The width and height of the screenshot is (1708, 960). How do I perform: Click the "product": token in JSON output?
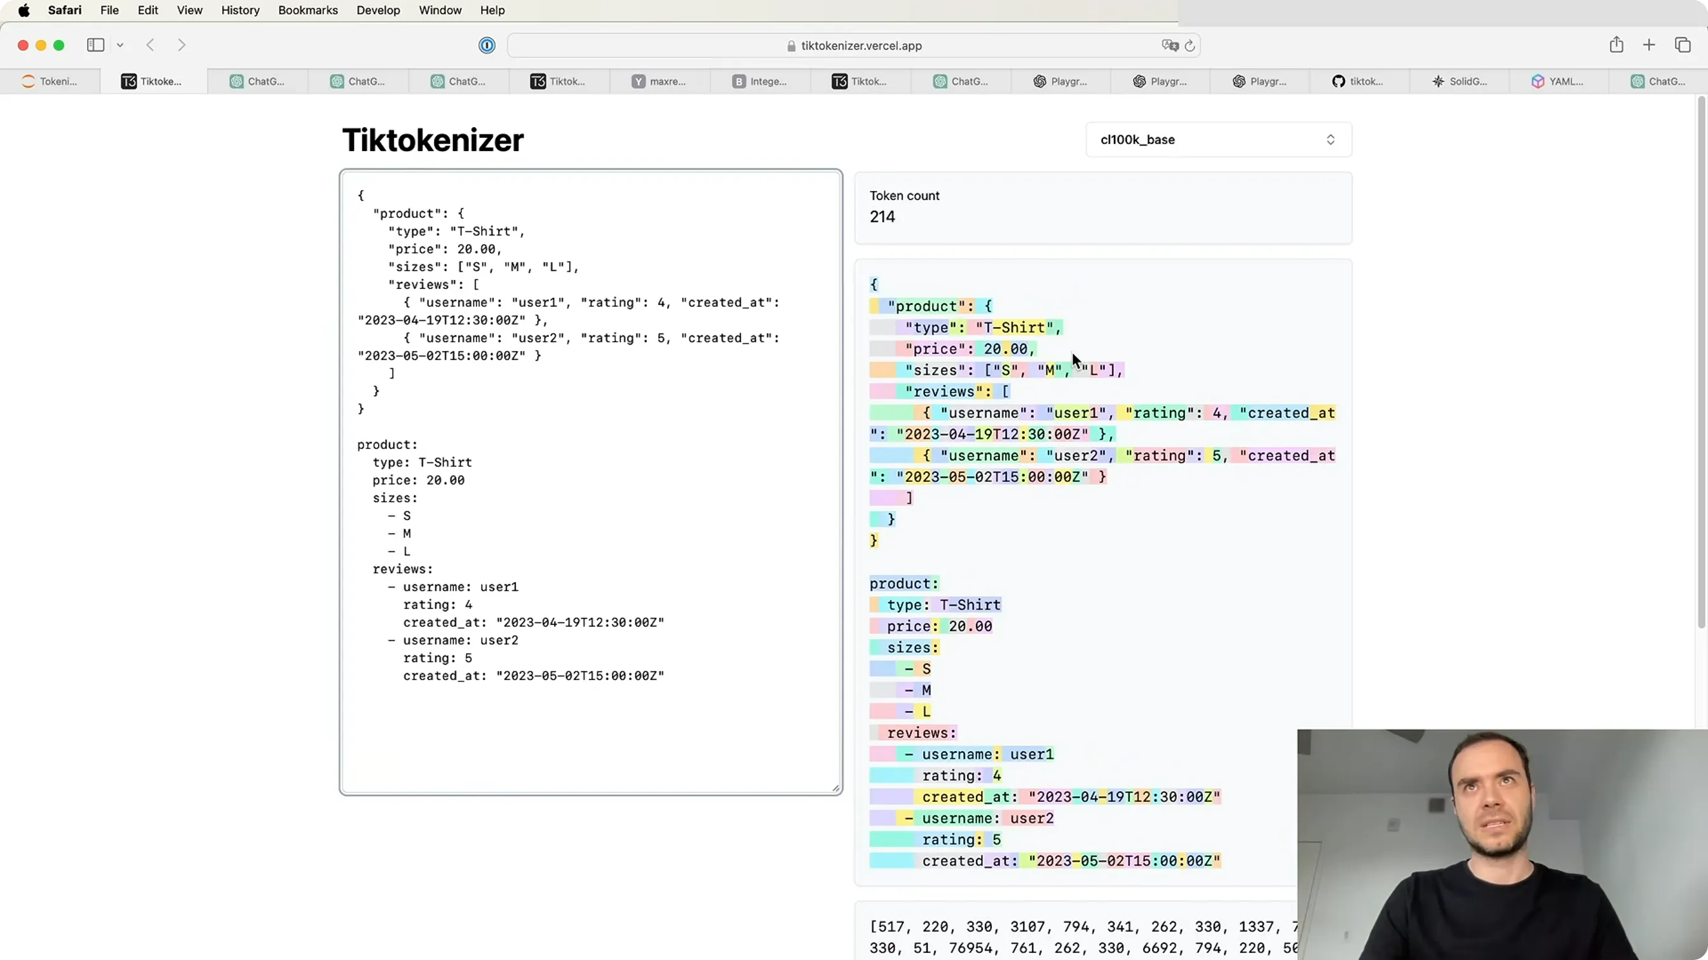930,306
